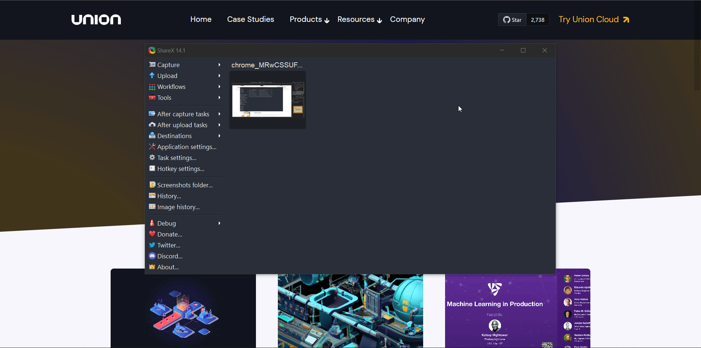Open Case Studies page link

(x=250, y=19)
